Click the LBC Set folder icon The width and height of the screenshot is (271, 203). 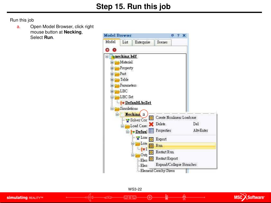[117, 97]
